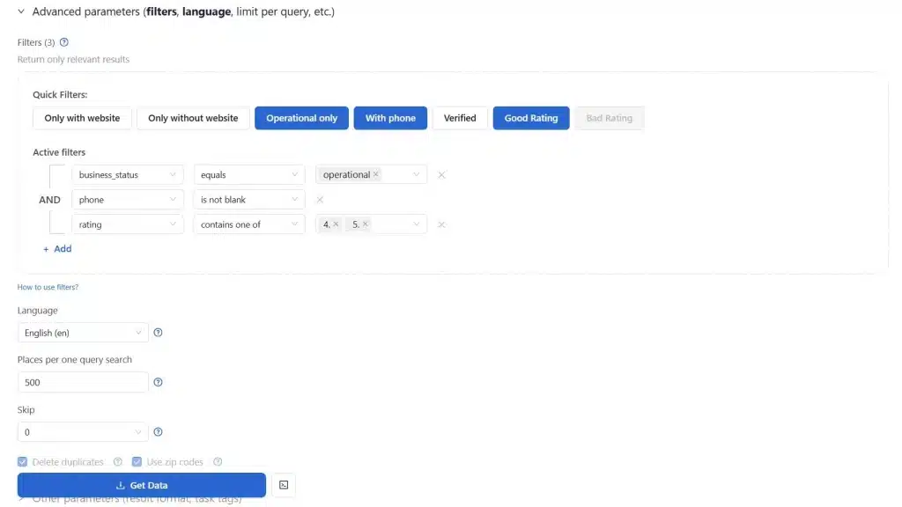Open the Language dropdown showing English (en)
Image resolution: width=902 pixels, height=507 pixels.
[x=82, y=332]
